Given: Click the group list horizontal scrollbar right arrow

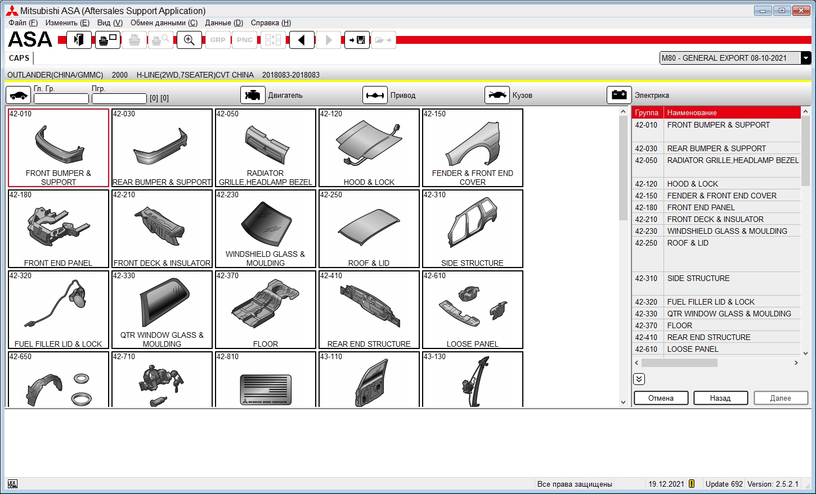Looking at the screenshot, I should [796, 363].
